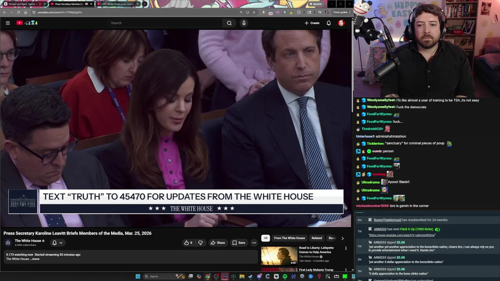Image resolution: width=500 pixels, height=281 pixels.
Task: Open ARM333 link on Pack It Up event
Action: coord(380,229)
